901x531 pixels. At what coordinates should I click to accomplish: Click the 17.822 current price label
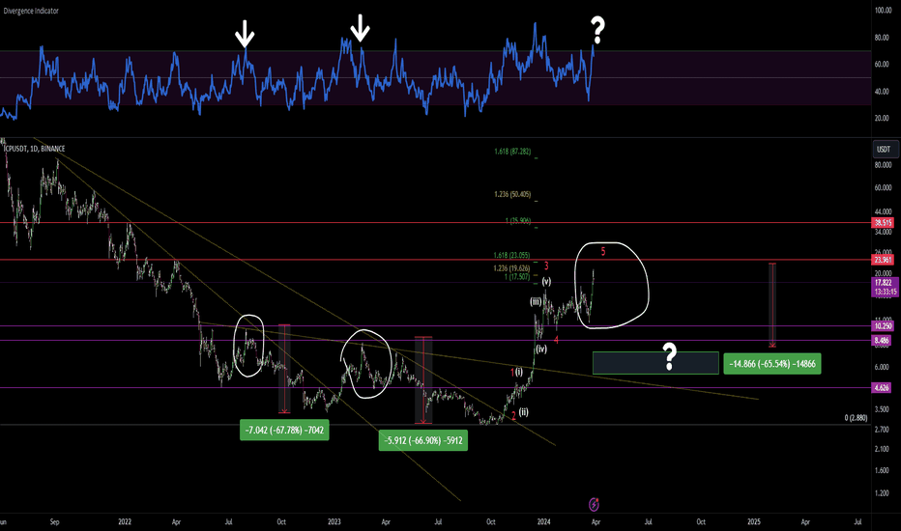point(885,283)
